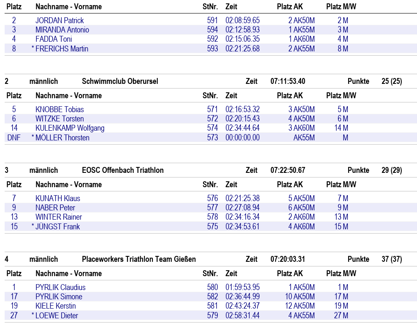Click the Placeworkers Triathlon Team Gießen heading
This screenshot has height=328, width=417.
tap(138, 259)
